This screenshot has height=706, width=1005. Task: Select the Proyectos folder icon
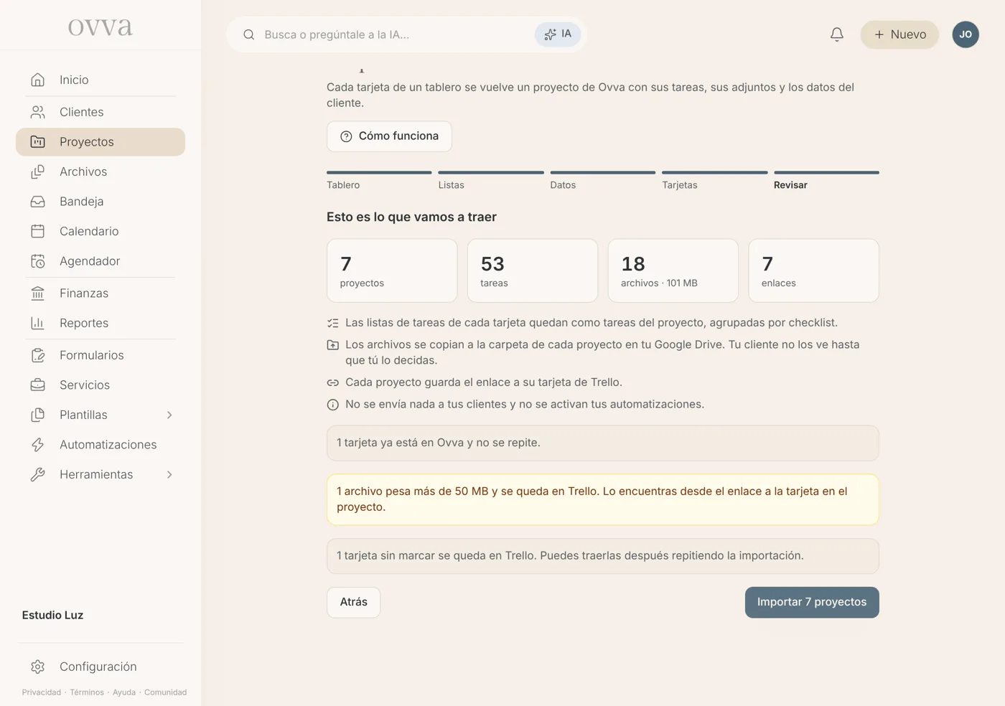[38, 142]
